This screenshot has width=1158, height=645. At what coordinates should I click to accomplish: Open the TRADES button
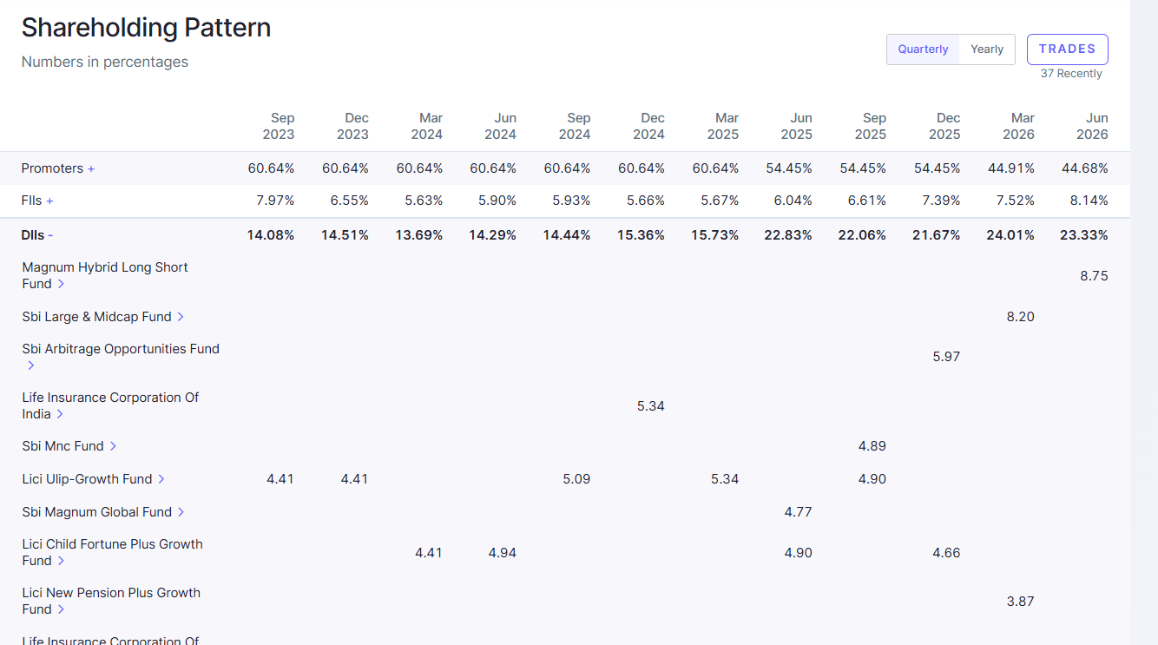[1068, 49]
